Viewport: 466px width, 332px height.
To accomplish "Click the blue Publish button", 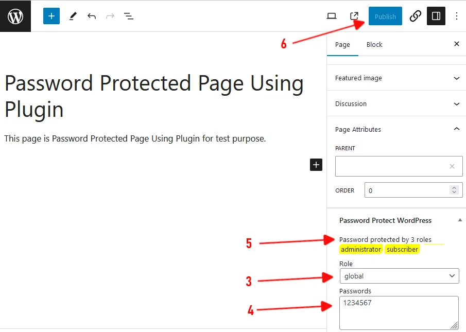I will (x=385, y=16).
